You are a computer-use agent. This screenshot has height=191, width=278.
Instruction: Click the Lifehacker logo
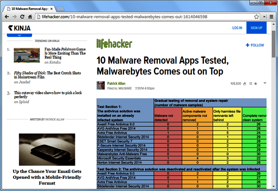pyautogui.click(x=114, y=43)
